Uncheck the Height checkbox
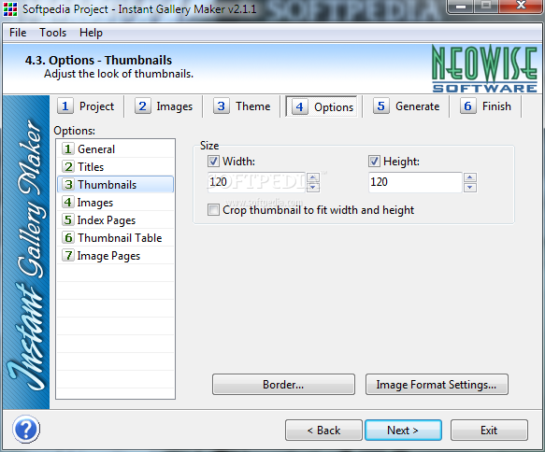Image resolution: width=545 pixels, height=452 pixels. tap(374, 161)
